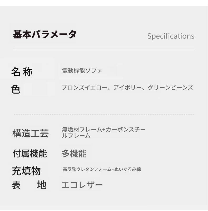Image resolution: width=208 pixels, height=211 pixels.
Task: Select the 構造工芸 label
Action: pyautogui.click(x=30, y=133)
